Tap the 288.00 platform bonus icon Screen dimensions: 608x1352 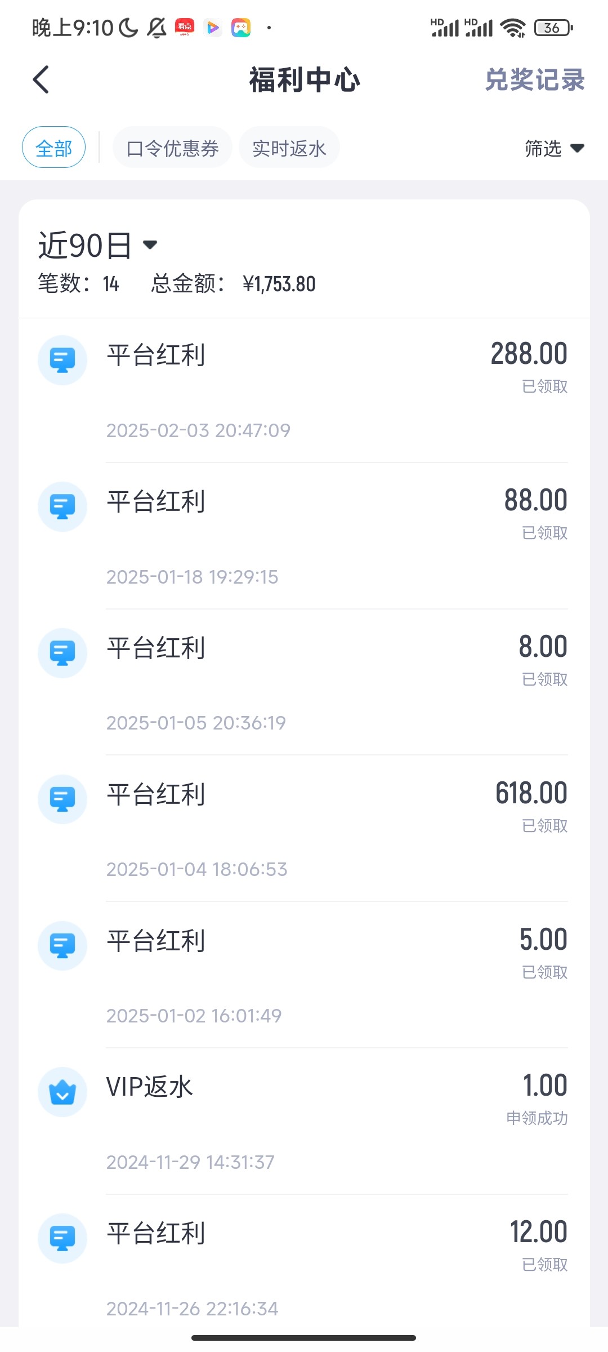tap(62, 360)
